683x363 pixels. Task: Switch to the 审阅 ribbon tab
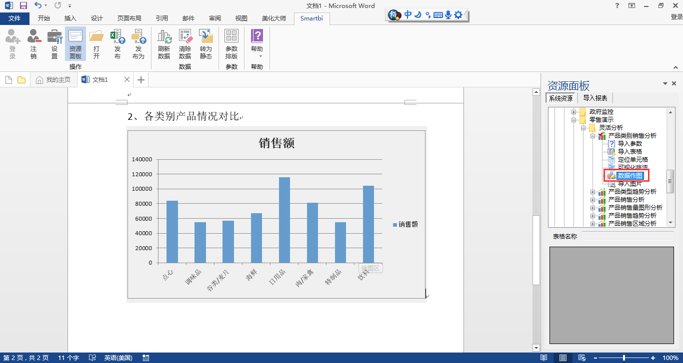tap(215, 18)
